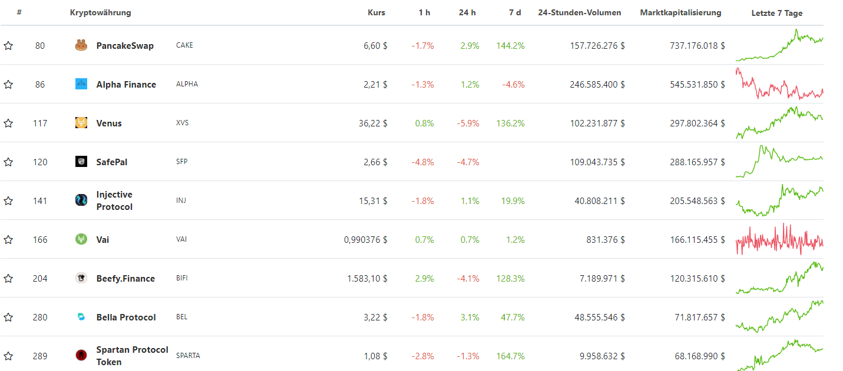Image resolution: width=843 pixels, height=371 pixels.
Task: Star the Beefy.Finance coin
Action: click(8, 279)
